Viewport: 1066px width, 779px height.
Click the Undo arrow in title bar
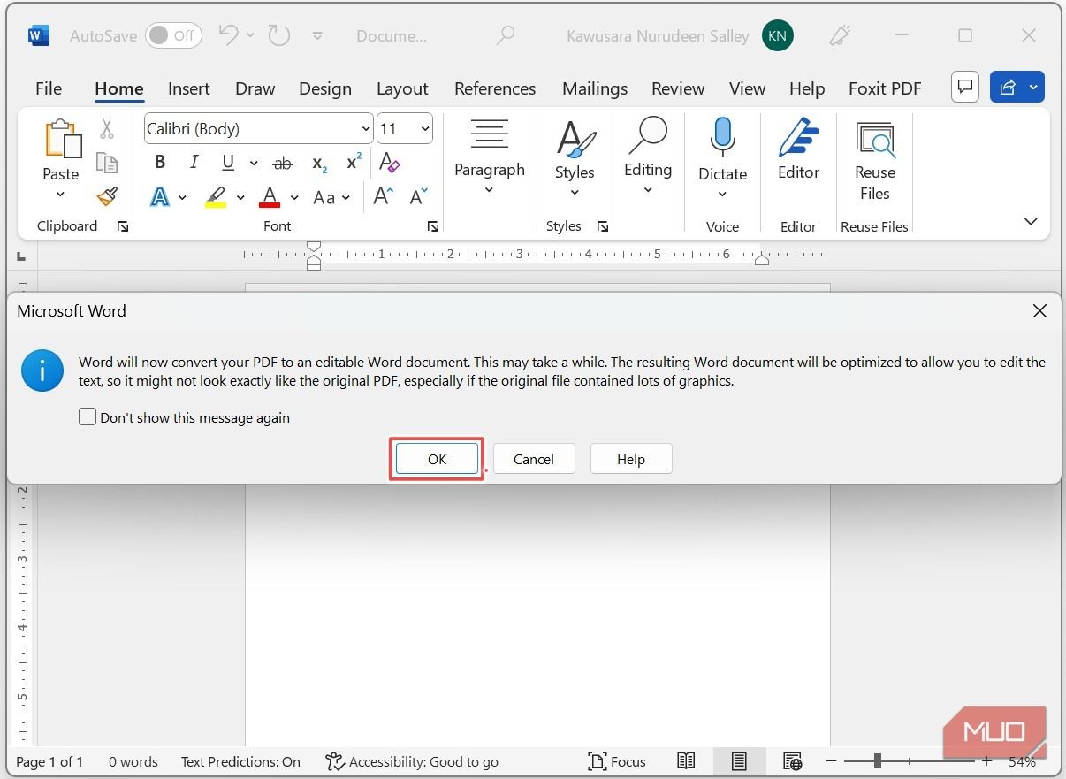228,35
